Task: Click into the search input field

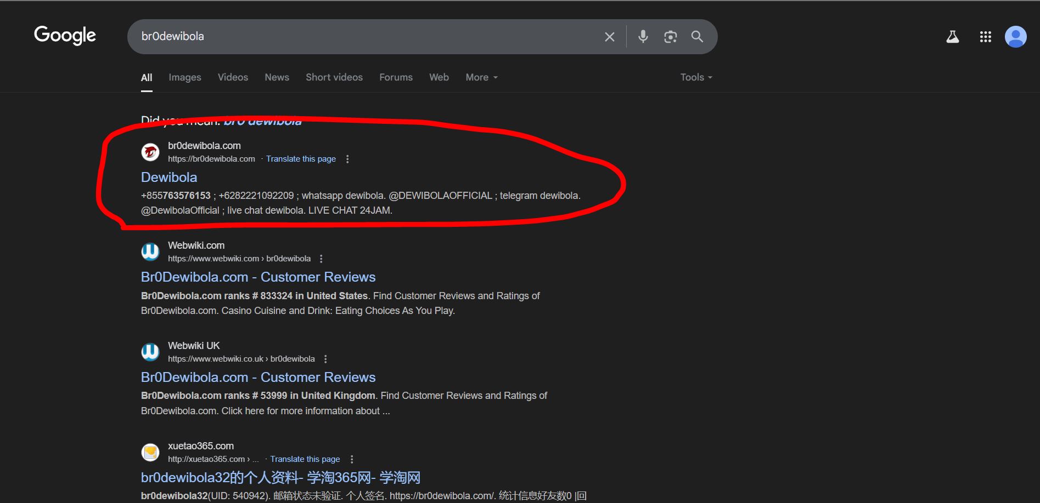Action: coord(362,37)
